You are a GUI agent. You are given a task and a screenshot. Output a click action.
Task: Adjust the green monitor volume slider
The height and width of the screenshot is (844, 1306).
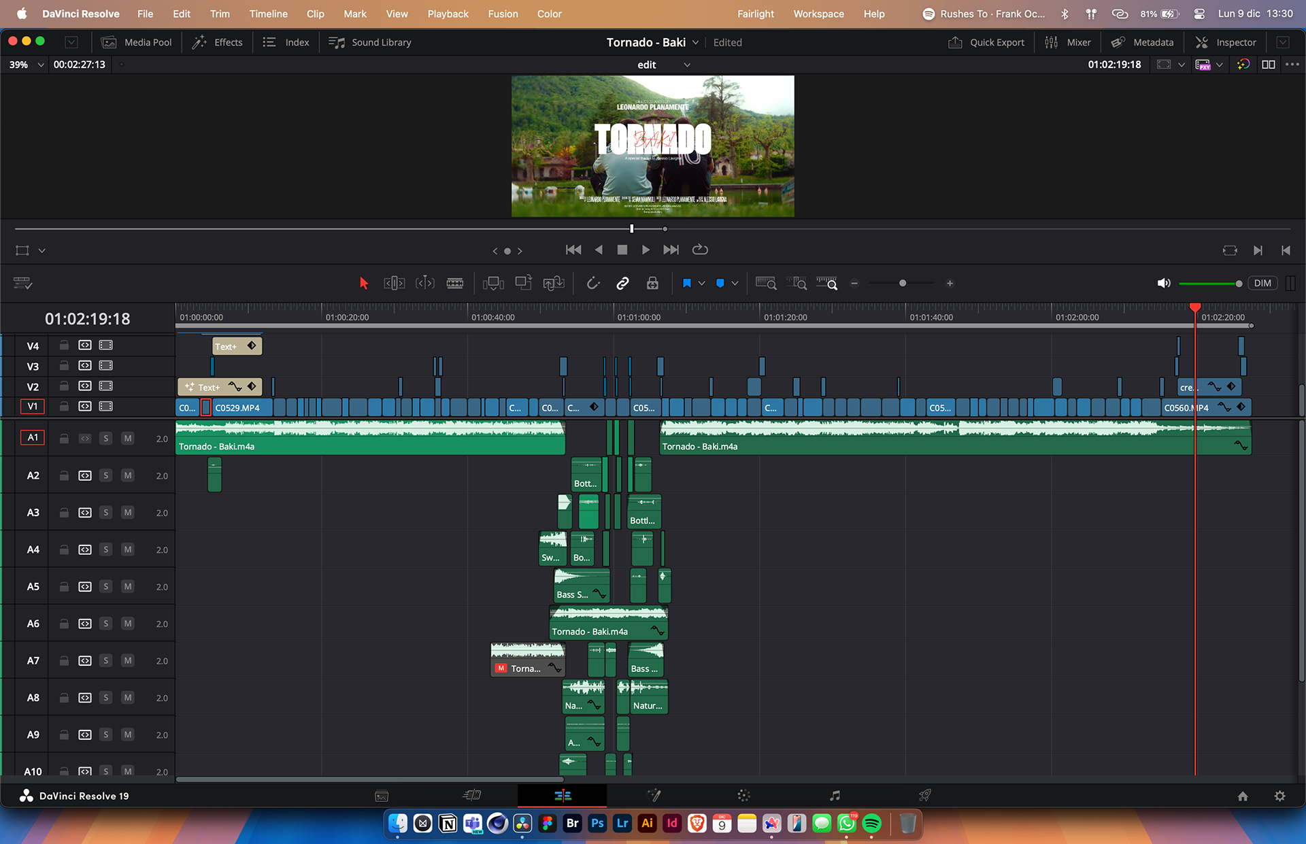click(x=1211, y=284)
